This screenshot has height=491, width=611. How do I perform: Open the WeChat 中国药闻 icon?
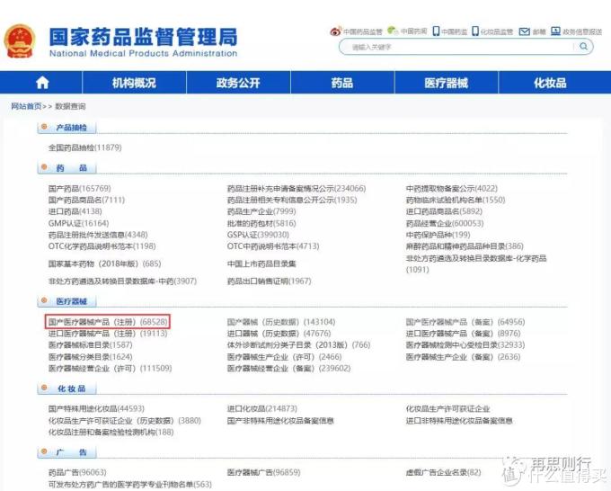click(x=393, y=31)
